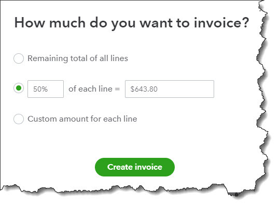Image resolution: width=280 pixels, height=207 pixels.
Task: Switch to invoicing remaining total of all lines
Action: pyautogui.click(x=19, y=58)
